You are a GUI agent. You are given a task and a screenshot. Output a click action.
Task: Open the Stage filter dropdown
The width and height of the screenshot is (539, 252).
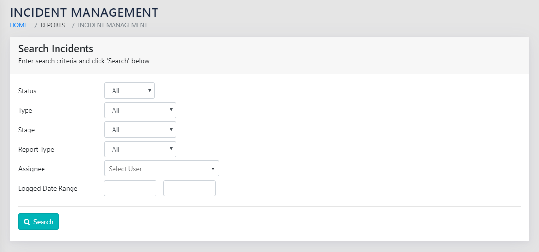click(140, 130)
